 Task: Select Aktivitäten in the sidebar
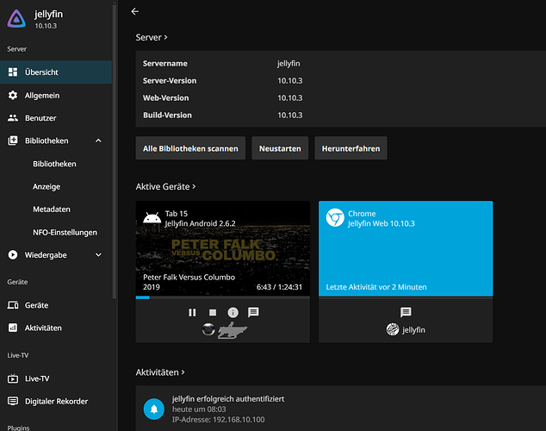[56, 328]
